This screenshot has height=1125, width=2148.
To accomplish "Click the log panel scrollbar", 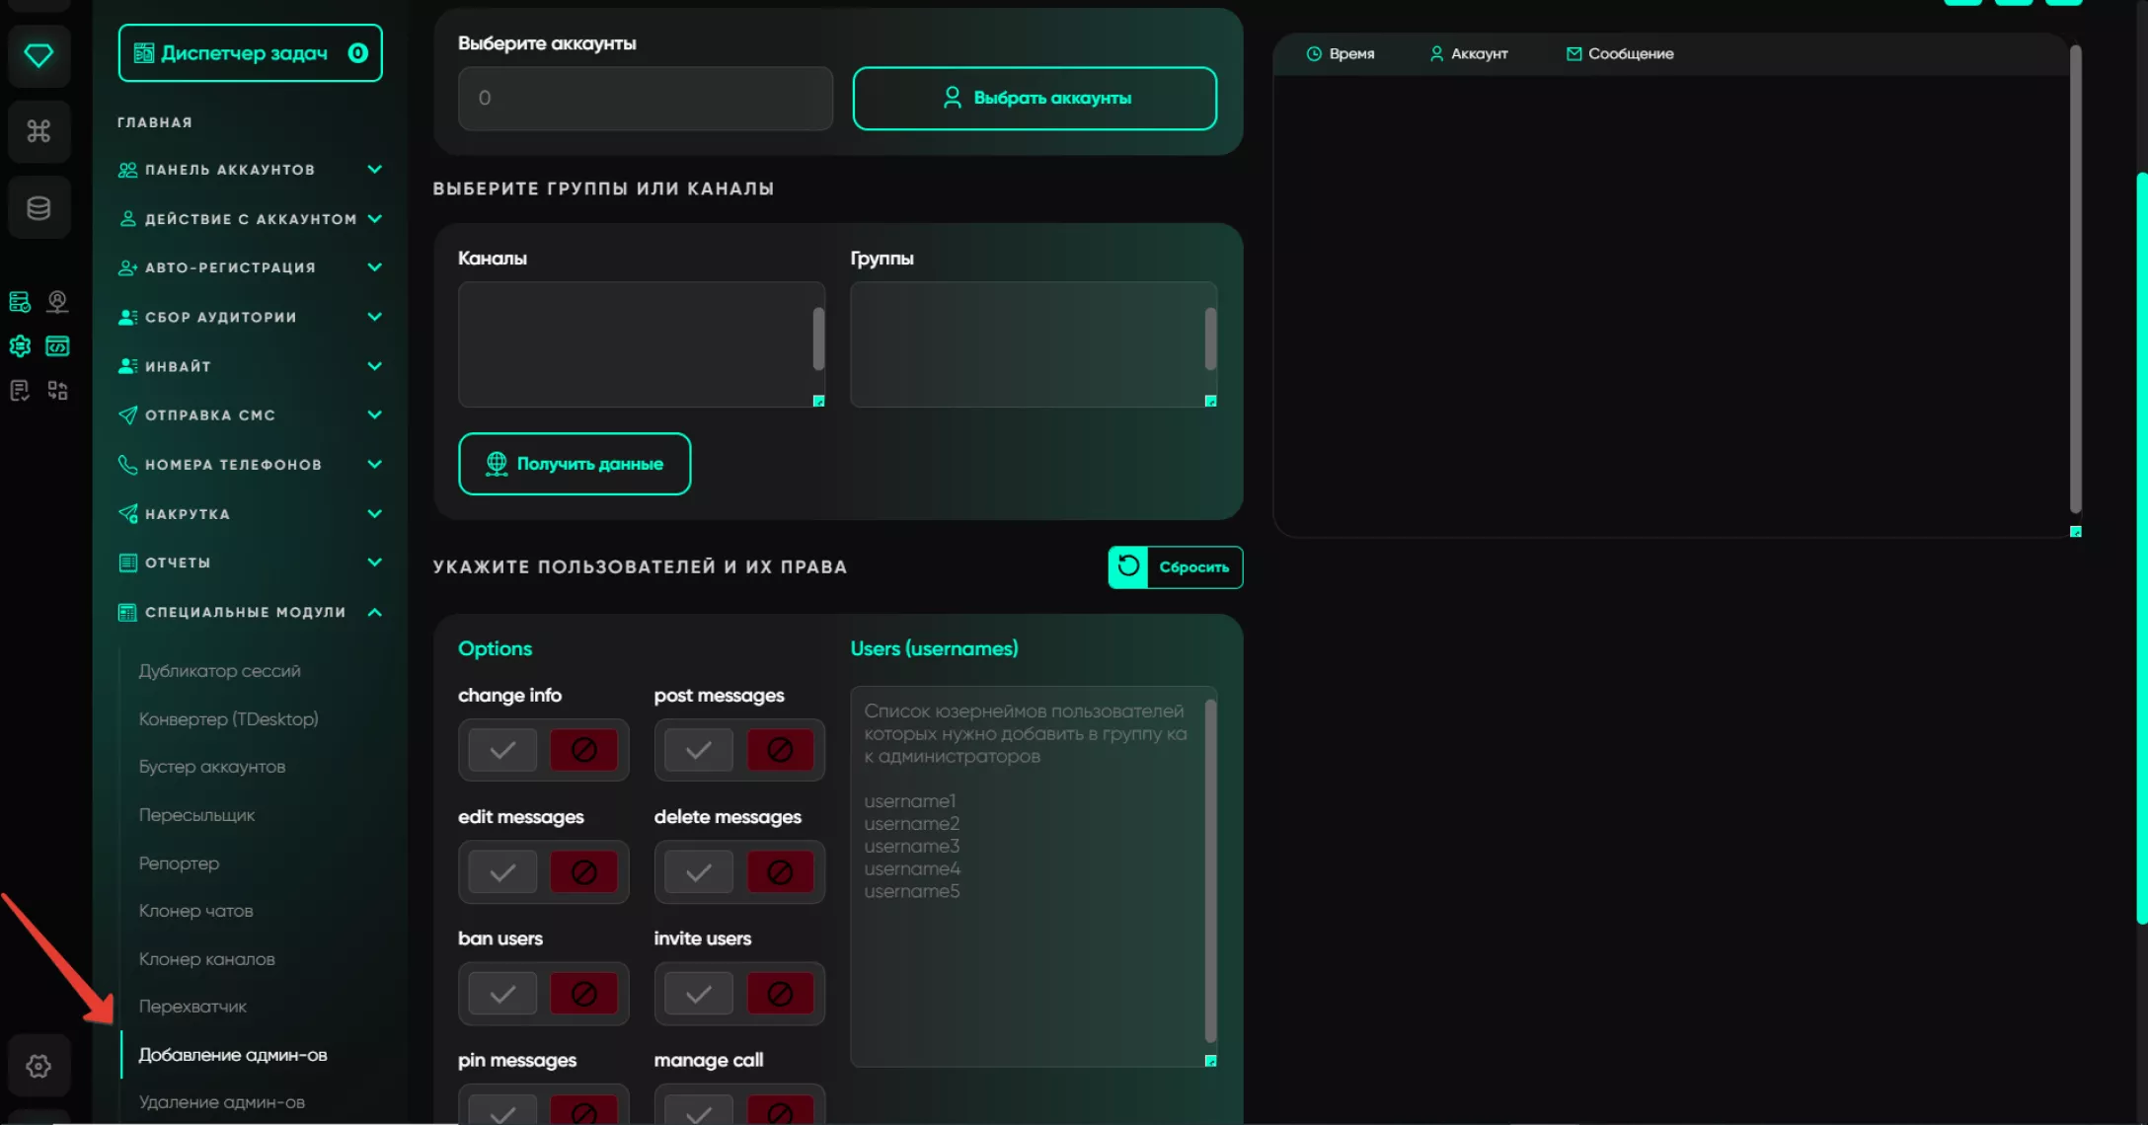I will (2076, 279).
